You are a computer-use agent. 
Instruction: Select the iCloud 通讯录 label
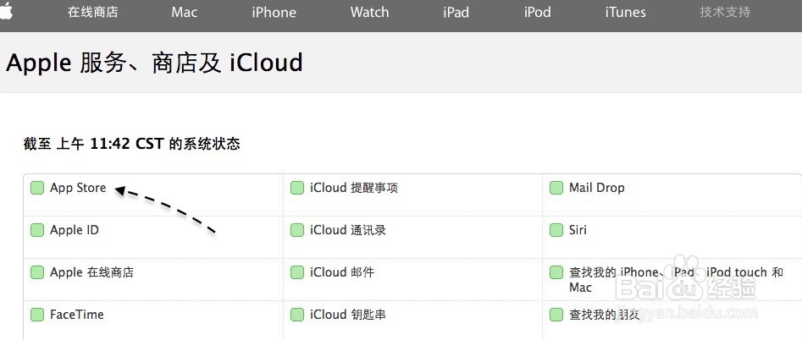coord(348,230)
